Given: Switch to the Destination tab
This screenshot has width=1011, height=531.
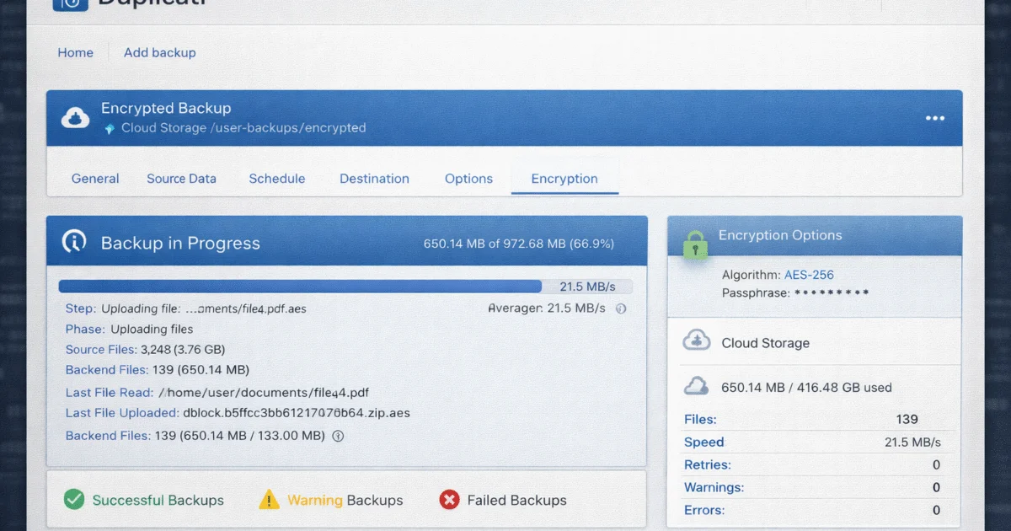Looking at the screenshot, I should 374,179.
